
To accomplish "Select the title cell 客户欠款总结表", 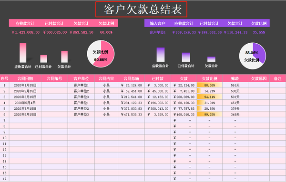I will (142, 10).
